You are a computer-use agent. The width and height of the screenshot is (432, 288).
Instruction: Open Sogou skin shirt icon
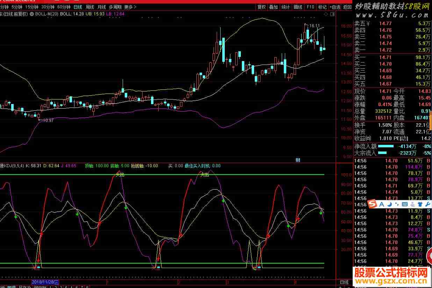click(420, 204)
